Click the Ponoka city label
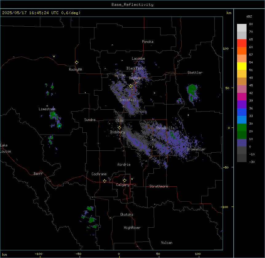Image resolution: width=265 pixels, height=258 pixels. [x=148, y=42]
